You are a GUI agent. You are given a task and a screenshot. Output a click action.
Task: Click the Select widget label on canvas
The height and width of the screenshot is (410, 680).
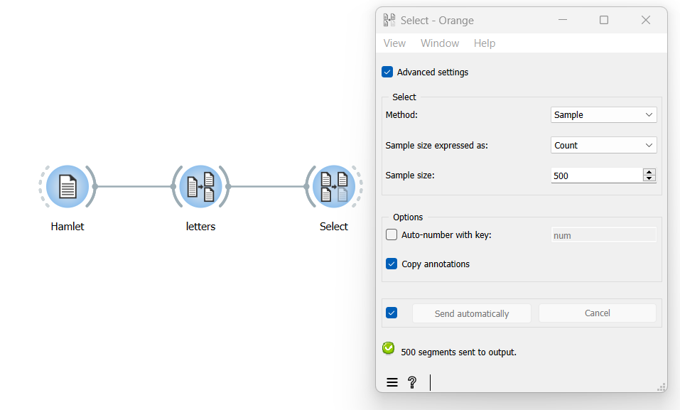pyautogui.click(x=333, y=227)
